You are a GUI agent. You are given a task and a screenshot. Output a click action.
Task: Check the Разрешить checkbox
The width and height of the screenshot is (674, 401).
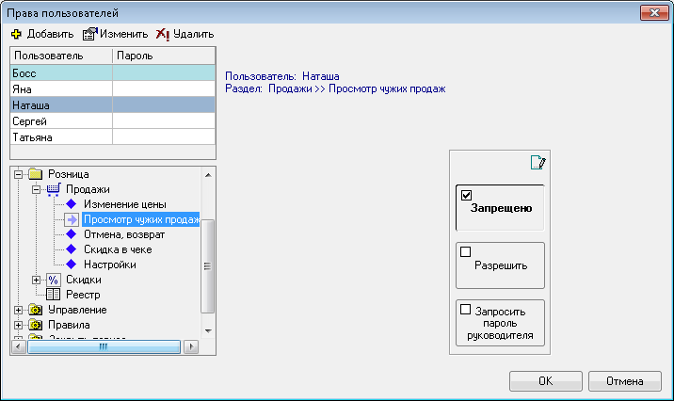[466, 252]
